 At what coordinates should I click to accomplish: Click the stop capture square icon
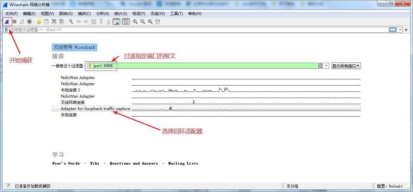pyautogui.click(x=14, y=22)
